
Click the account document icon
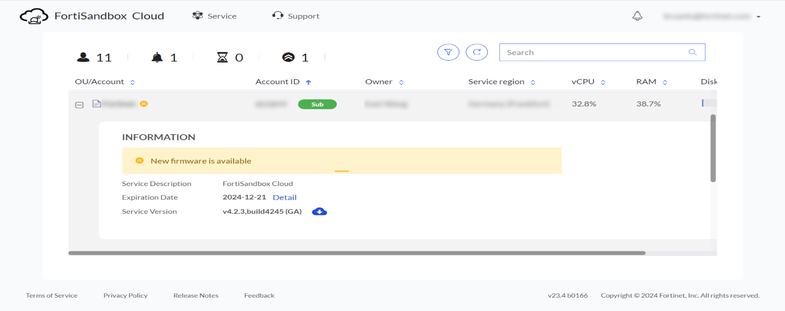pyautogui.click(x=96, y=104)
